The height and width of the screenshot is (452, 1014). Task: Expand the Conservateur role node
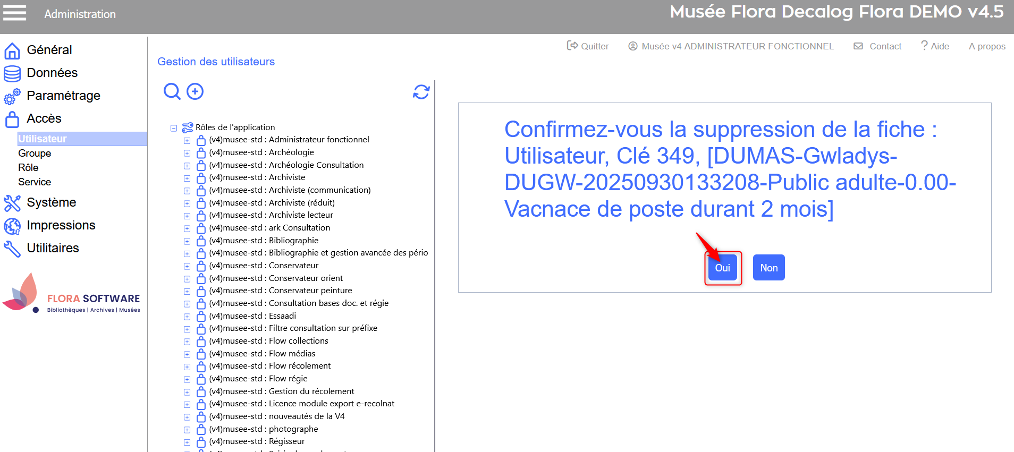(x=187, y=267)
